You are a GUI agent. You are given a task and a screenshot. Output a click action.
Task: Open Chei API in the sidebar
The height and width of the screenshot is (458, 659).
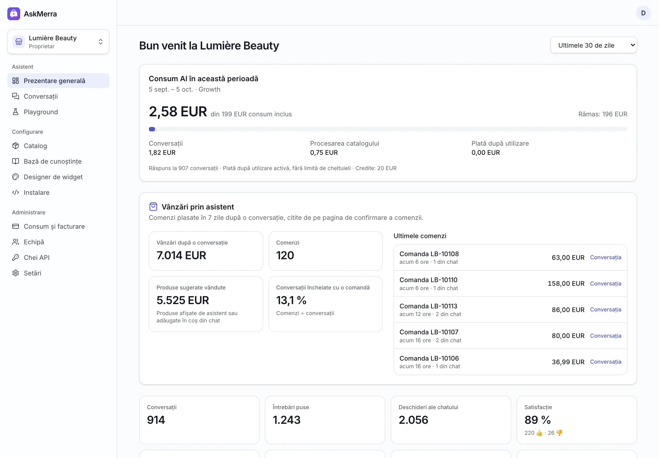[58, 257]
